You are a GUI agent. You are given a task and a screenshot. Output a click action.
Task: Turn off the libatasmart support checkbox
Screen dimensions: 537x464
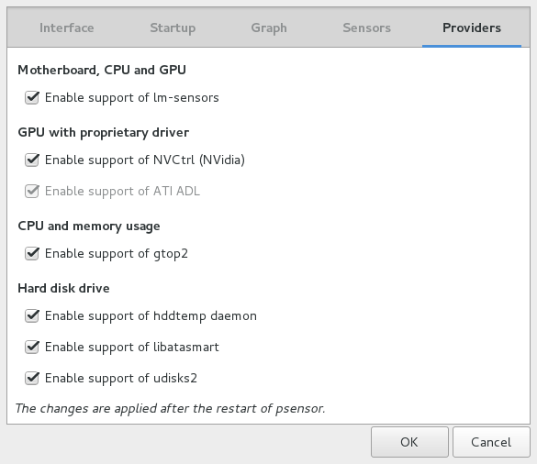(x=32, y=347)
